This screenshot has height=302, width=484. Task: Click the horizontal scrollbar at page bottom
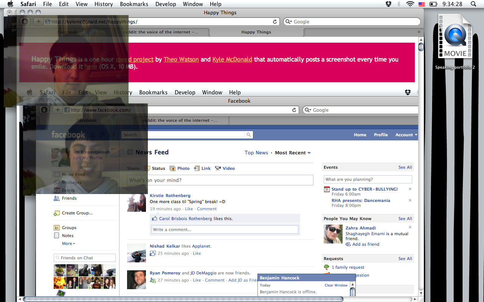(x=183, y=299)
